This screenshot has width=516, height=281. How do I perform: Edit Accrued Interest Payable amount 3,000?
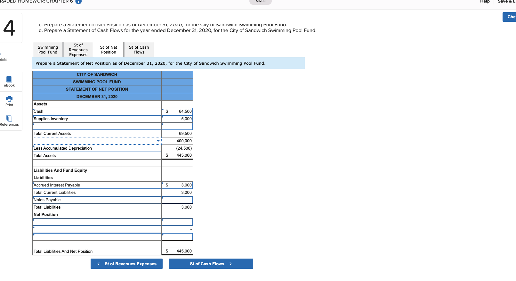(x=177, y=185)
